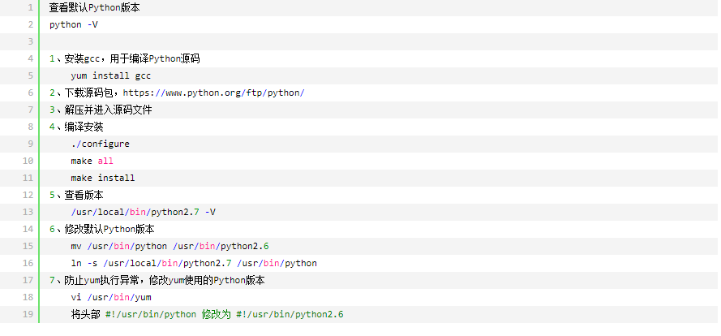721x336 pixels.
Task: Click line number 17 in the gutter
Action: pyautogui.click(x=28, y=280)
